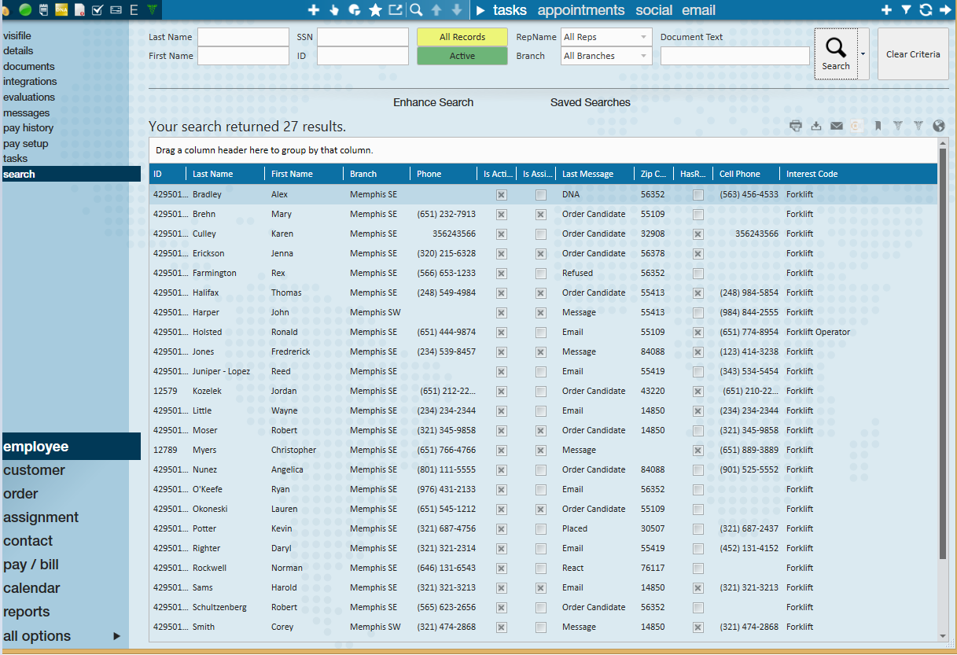Click the star favorites icon in top toolbar

point(375,10)
